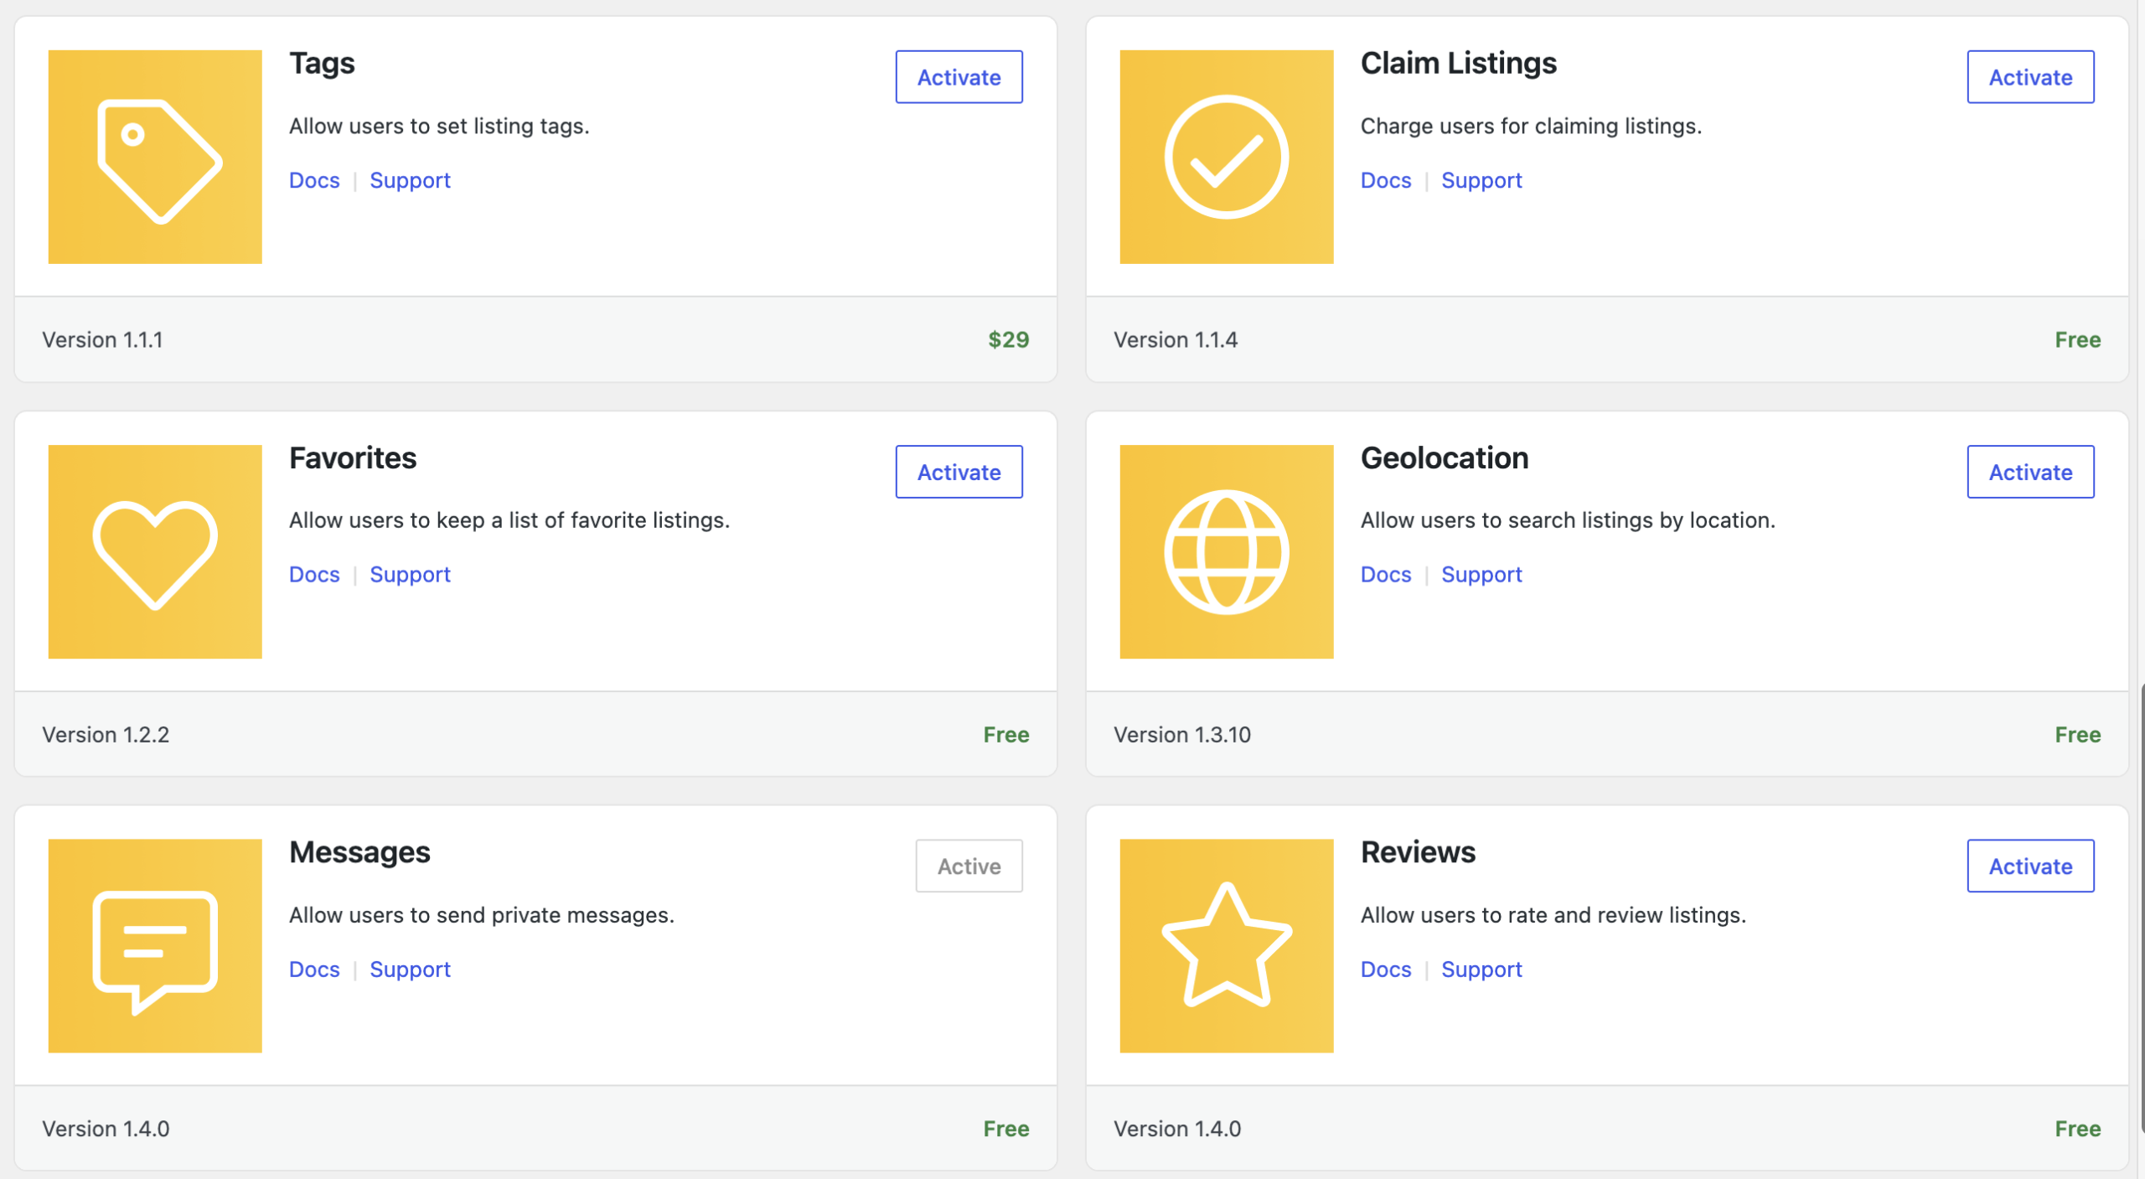Click 'Allow users to set listing tags.' description
Image resolution: width=2145 pixels, height=1179 pixels.
(439, 126)
